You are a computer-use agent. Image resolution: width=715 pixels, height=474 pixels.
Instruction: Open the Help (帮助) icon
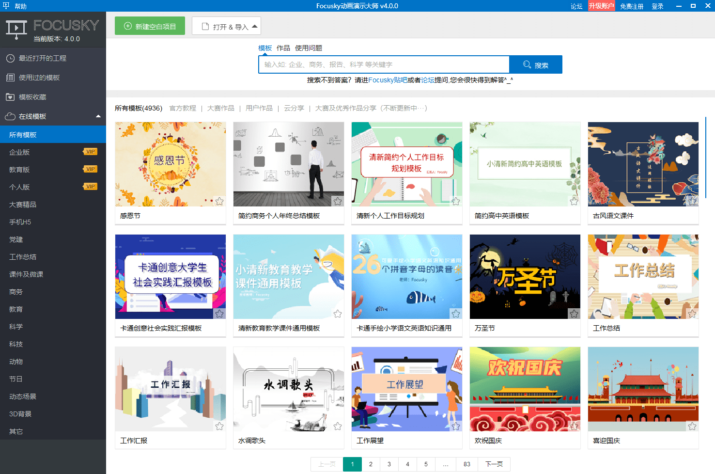click(x=5, y=6)
